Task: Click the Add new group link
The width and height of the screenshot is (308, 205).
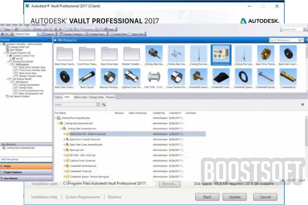Action: (9, 159)
